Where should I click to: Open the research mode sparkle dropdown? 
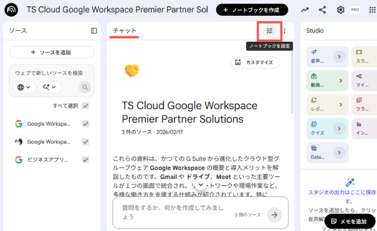coord(49,87)
